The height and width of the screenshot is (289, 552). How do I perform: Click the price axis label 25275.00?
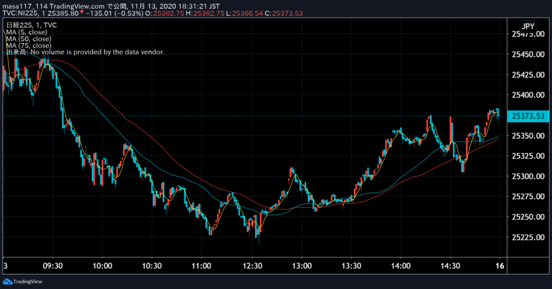(x=528, y=196)
